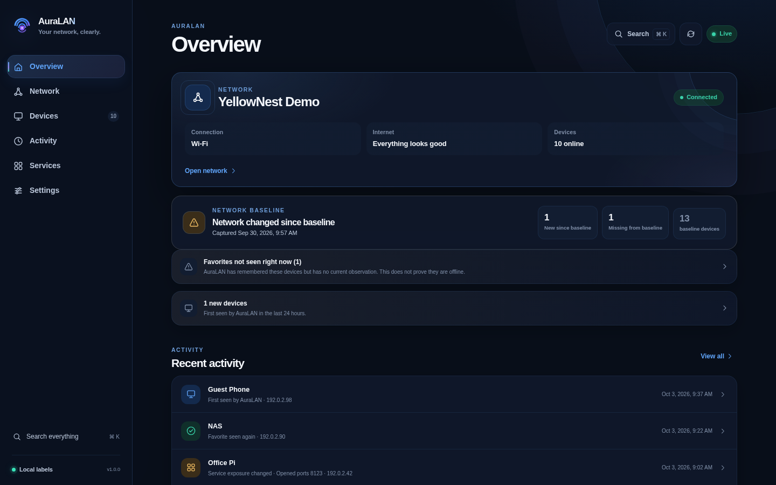The width and height of the screenshot is (776, 485).
Task: Click chevron beside Open network
Action: point(233,171)
